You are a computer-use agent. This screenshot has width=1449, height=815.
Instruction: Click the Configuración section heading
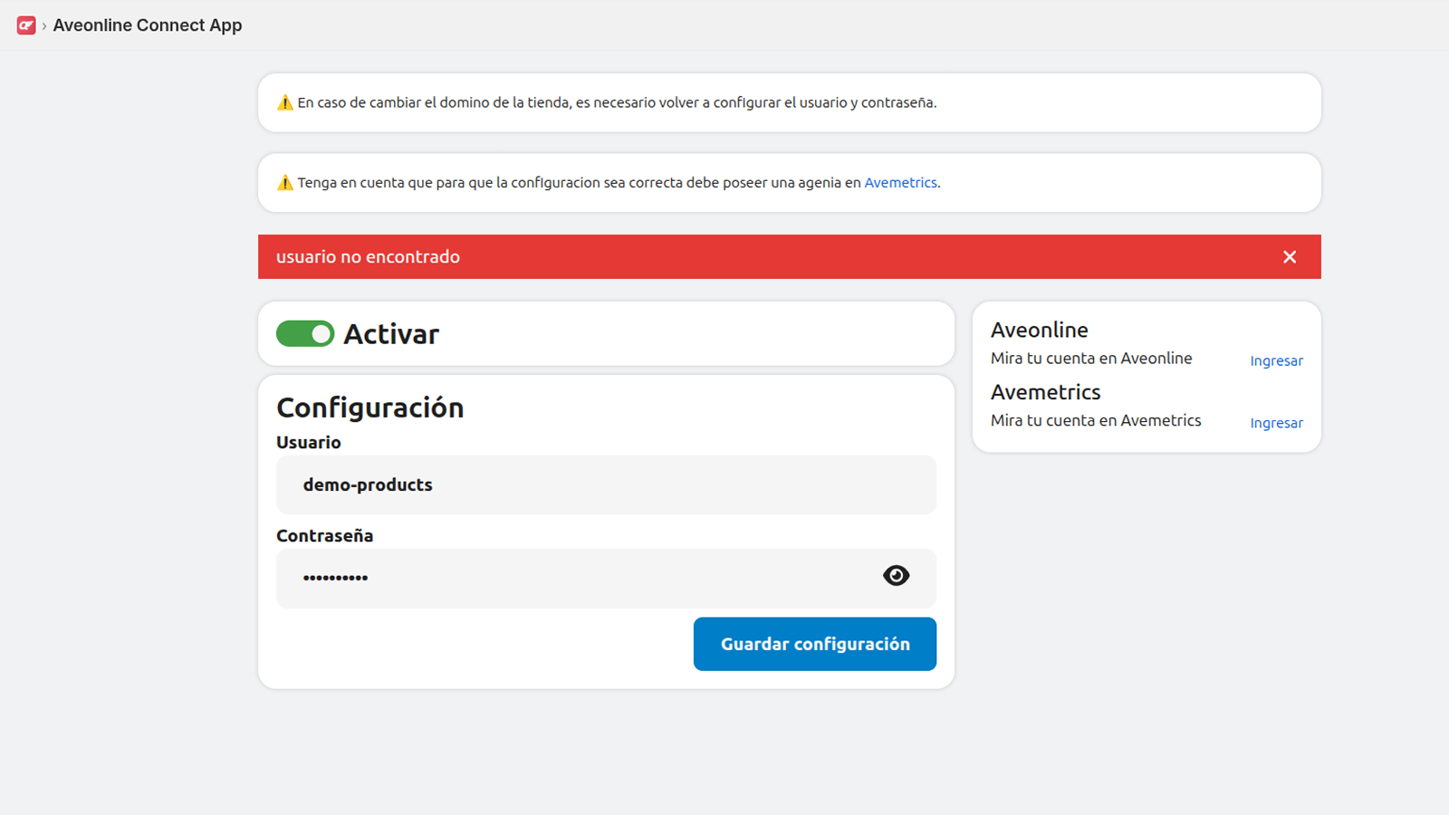[x=369, y=407]
